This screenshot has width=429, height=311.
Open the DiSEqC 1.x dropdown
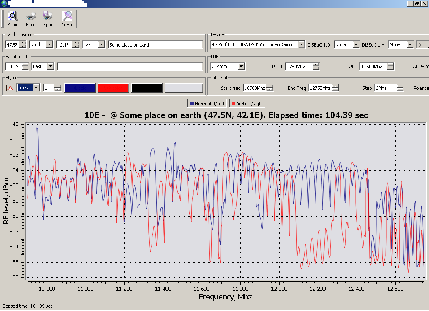point(410,44)
